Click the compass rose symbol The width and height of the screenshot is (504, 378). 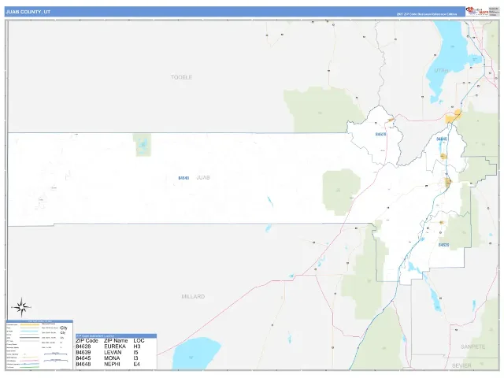point(21,308)
